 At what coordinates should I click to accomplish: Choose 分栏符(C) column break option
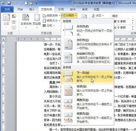pyautogui.click(x=87, y=44)
